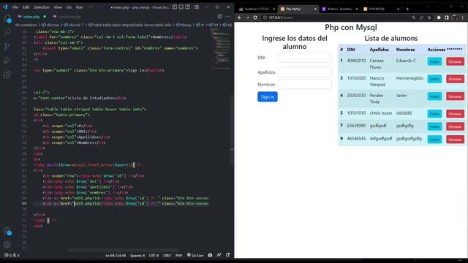Toggle browser side panel icon

pyautogui.click(x=447, y=18)
